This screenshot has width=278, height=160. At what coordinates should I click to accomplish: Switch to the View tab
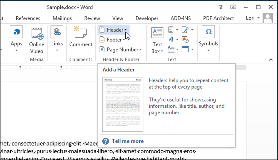click(x=118, y=18)
